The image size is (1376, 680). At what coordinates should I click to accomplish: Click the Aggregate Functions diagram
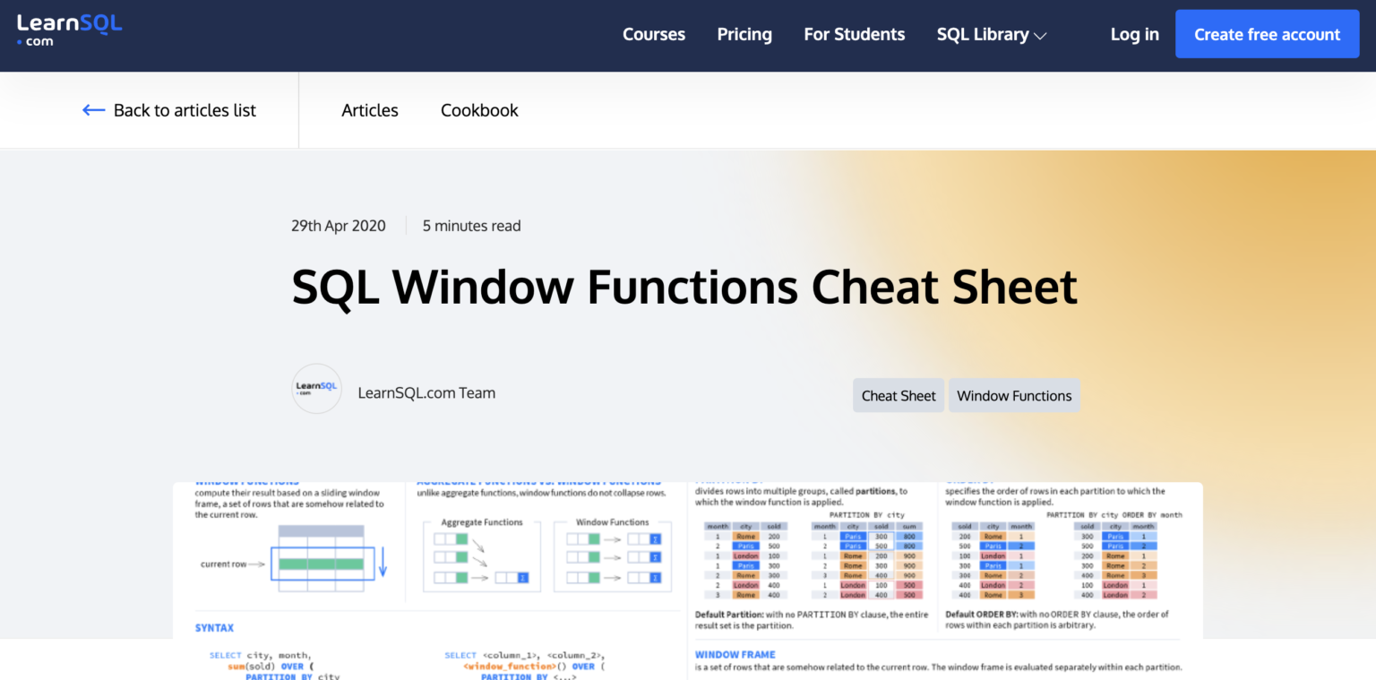[x=482, y=554]
